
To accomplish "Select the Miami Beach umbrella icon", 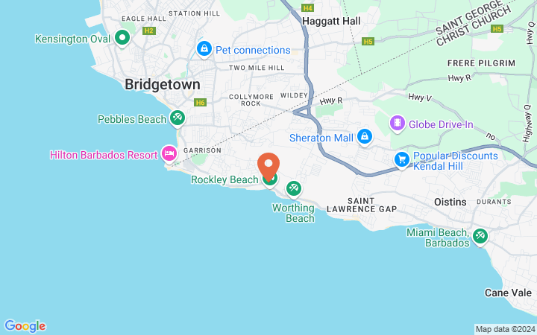I will click(x=480, y=237).
